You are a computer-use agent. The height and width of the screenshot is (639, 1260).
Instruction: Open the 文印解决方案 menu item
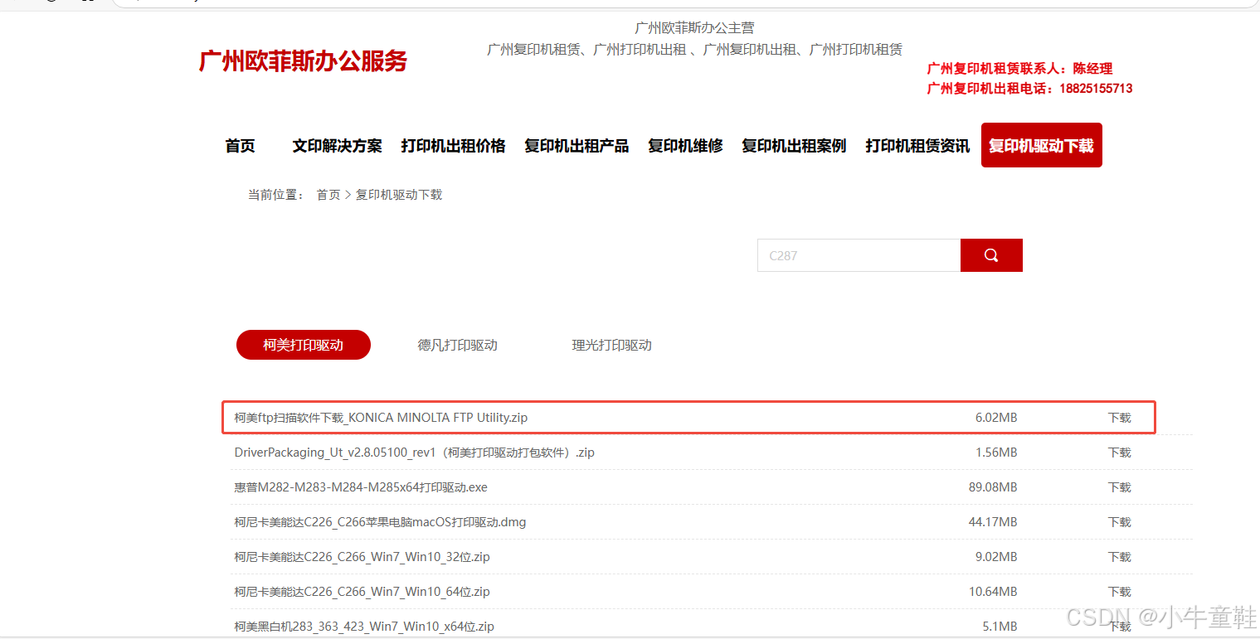(337, 146)
